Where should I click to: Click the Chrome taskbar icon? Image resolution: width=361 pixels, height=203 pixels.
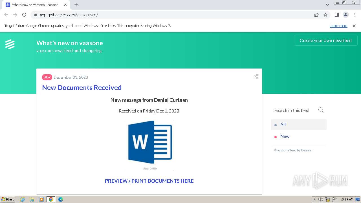tap(51, 199)
